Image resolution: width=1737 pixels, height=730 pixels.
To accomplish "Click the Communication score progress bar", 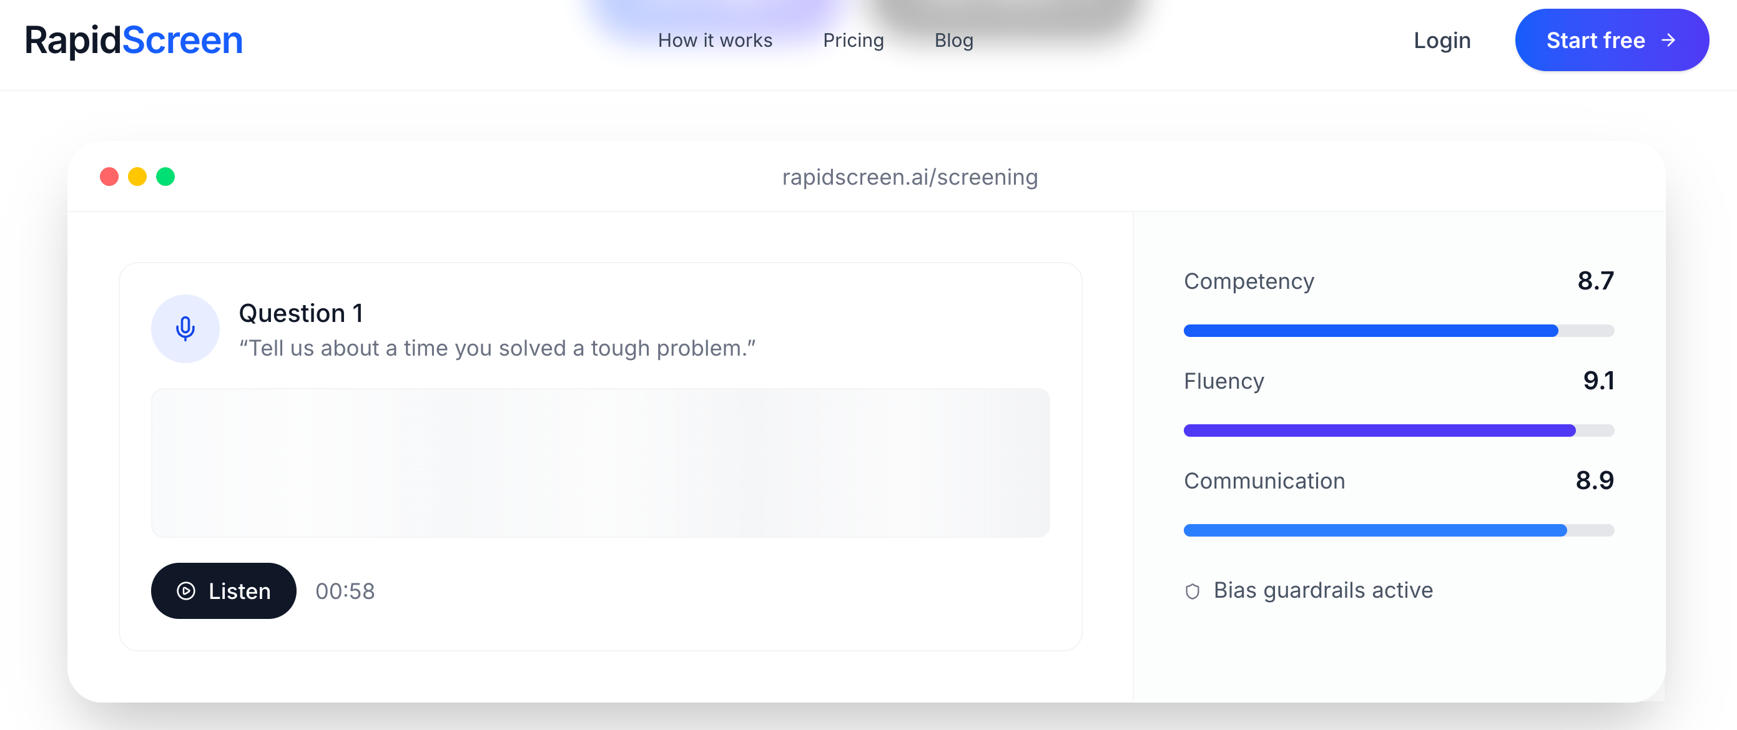I will 1399,530.
